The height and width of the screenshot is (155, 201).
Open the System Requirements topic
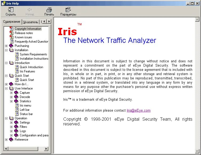[x=33, y=54]
